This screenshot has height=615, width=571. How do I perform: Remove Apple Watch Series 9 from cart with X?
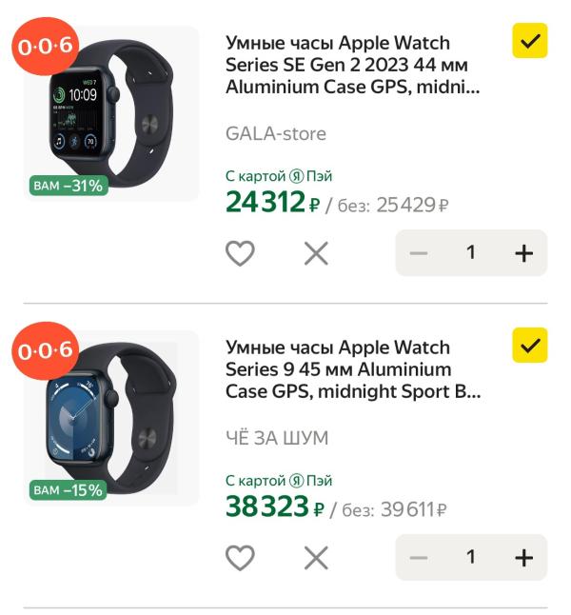tap(316, 558)
